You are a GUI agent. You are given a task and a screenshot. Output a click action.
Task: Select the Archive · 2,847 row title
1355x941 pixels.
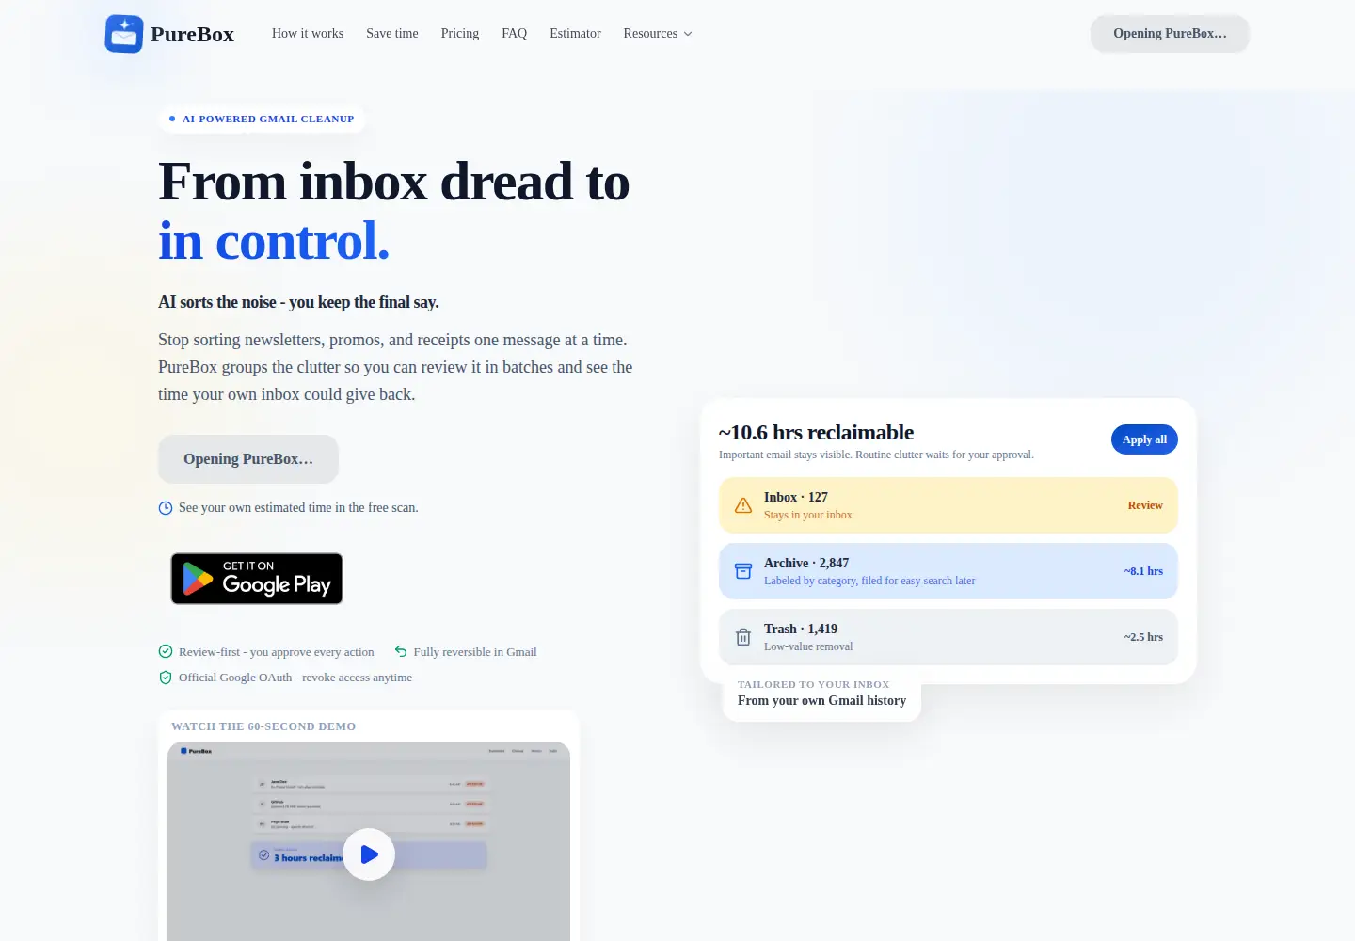click(806, 563)
